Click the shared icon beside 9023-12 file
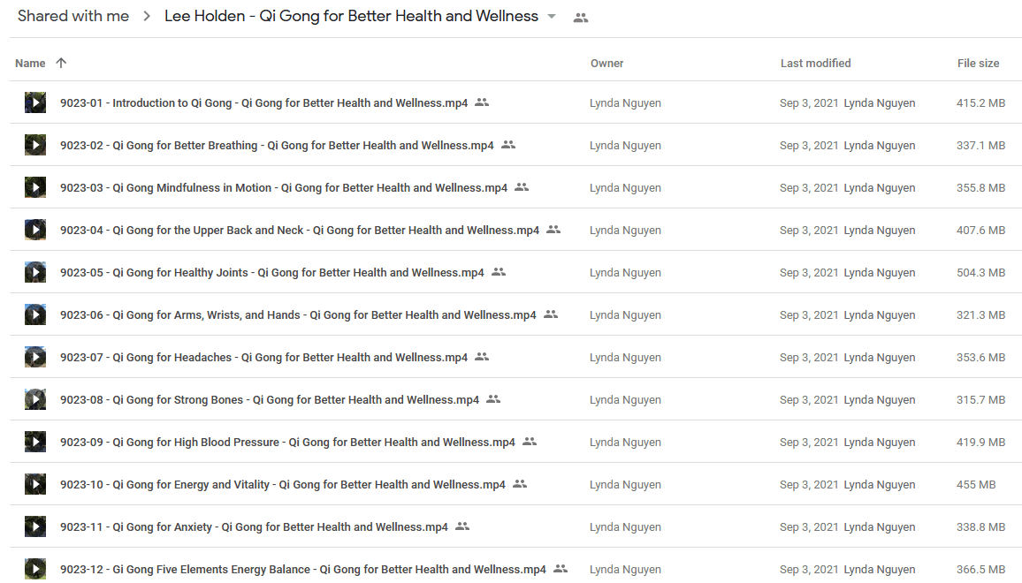 pos(561,569)
